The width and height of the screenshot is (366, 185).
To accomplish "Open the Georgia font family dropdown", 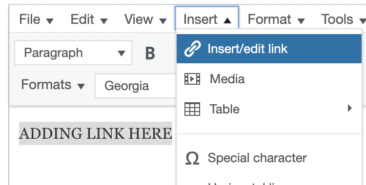I will [136, 86].
